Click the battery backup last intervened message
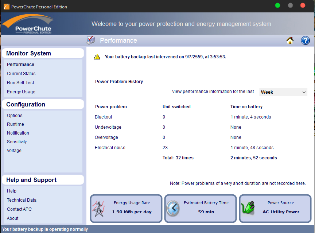This screenshot has width=315, height=233. [165, 57]
